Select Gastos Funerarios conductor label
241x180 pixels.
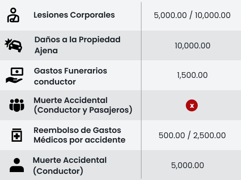tap(71, 76)
